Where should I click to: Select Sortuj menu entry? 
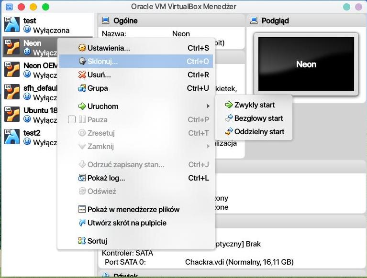coord(136,241)
